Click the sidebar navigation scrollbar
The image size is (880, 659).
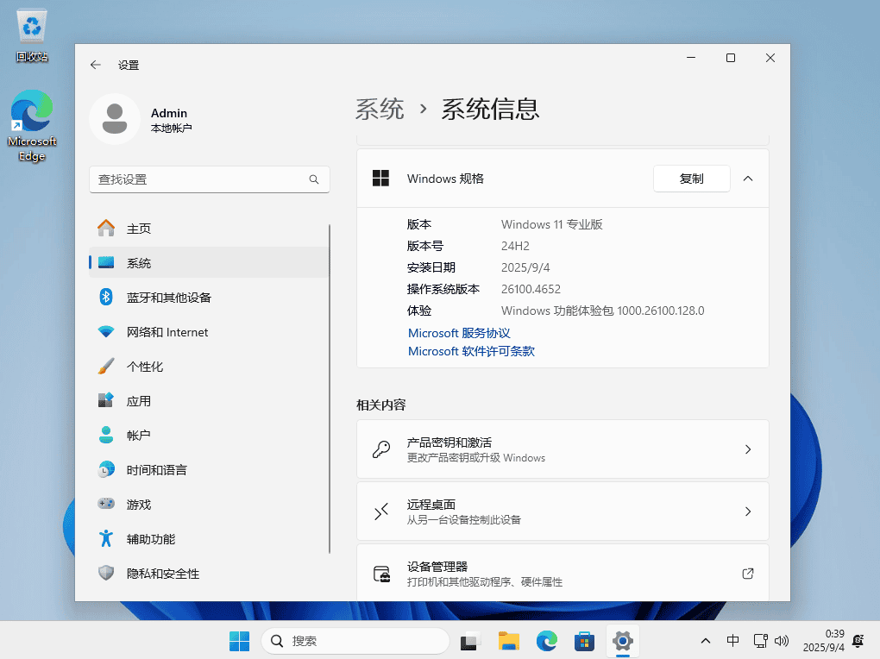[330, 389]
